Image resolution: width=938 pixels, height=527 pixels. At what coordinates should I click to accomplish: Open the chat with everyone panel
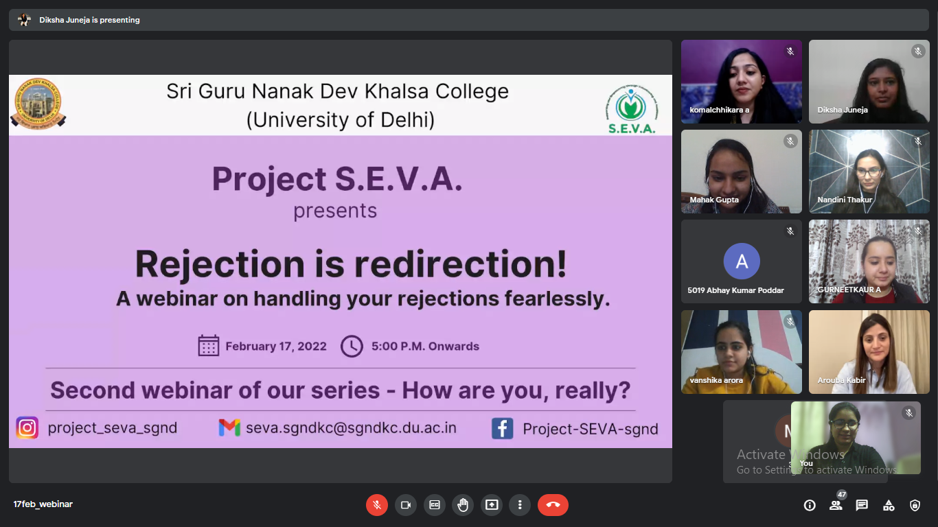click(x=862, y=505)
